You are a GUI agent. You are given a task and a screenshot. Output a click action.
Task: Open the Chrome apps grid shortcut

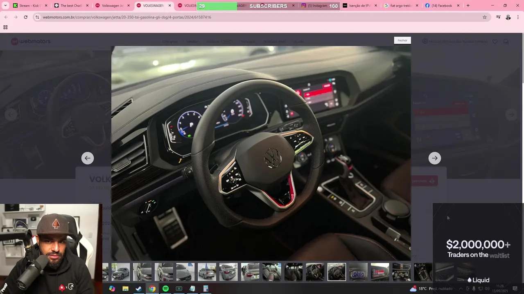click(x=5, y=27)
